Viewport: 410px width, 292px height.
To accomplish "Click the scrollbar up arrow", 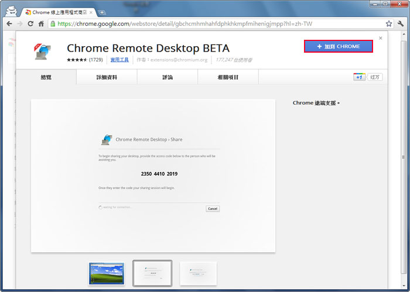I will (x=404, y=35).
